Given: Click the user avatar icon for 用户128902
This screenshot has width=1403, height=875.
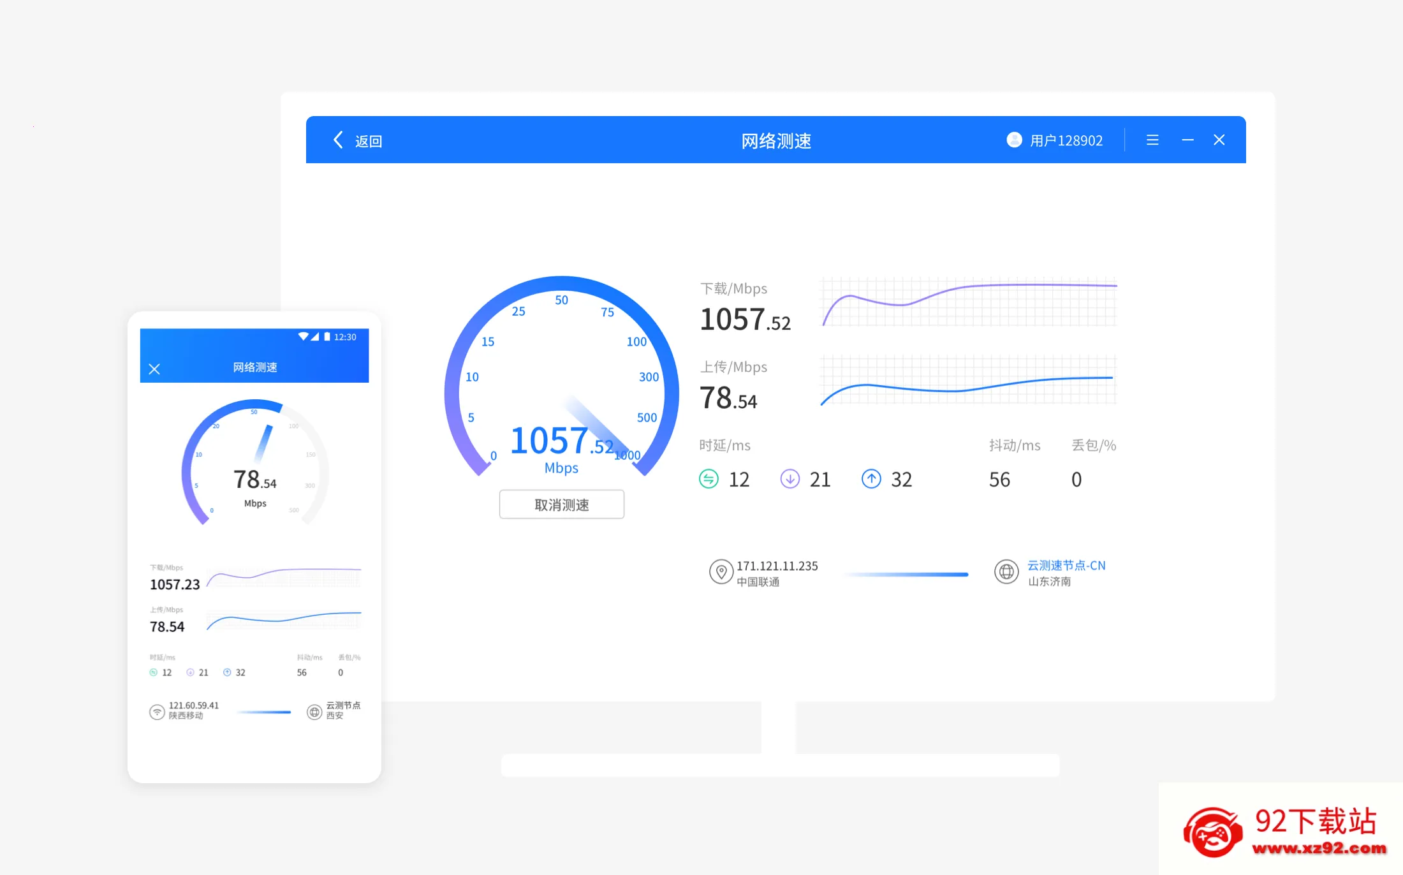Looking at the screenshot, I should pyautogui.click(x=1014, y=140).
